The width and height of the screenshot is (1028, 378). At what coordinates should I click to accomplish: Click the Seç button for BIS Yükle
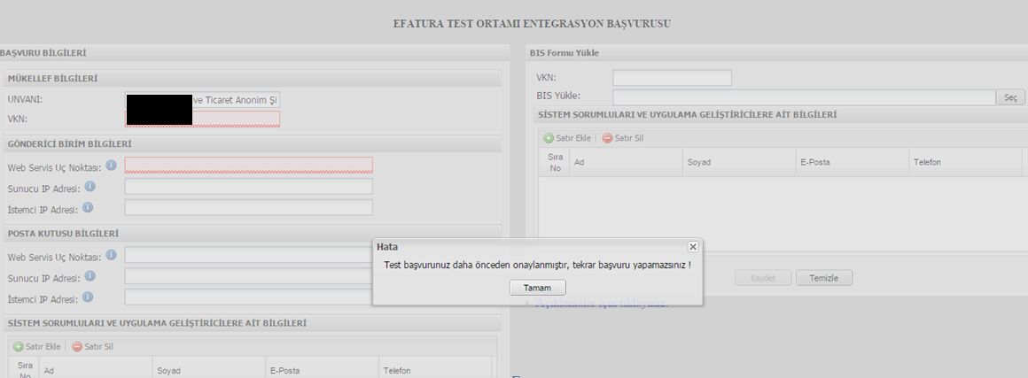tap(1010, 97)
